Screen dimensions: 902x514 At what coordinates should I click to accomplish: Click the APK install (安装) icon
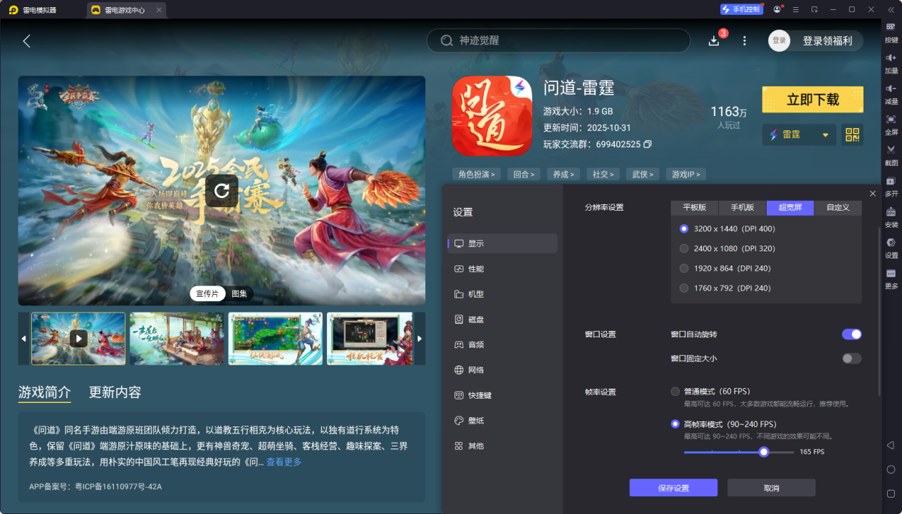click(x=891, y=212)
